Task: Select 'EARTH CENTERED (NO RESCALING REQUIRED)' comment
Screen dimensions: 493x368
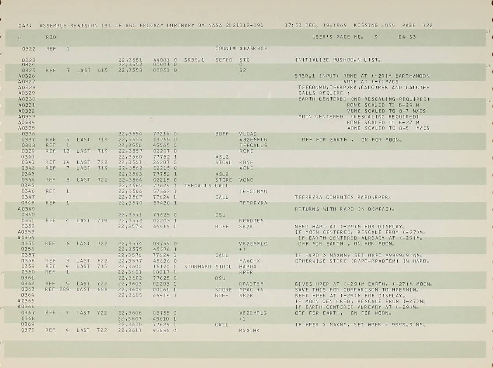Action: (x=364, y=99)
